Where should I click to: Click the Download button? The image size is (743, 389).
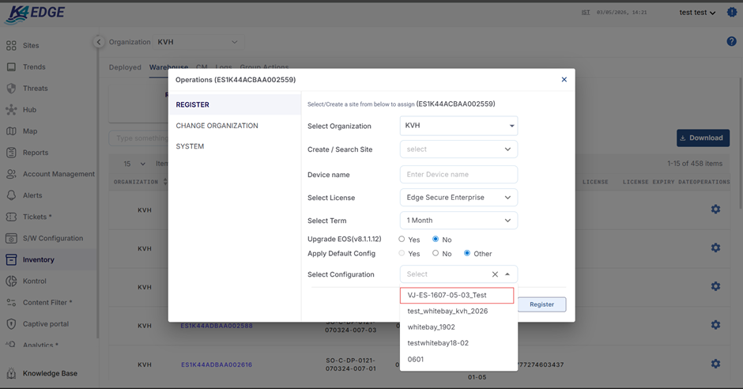702,138
